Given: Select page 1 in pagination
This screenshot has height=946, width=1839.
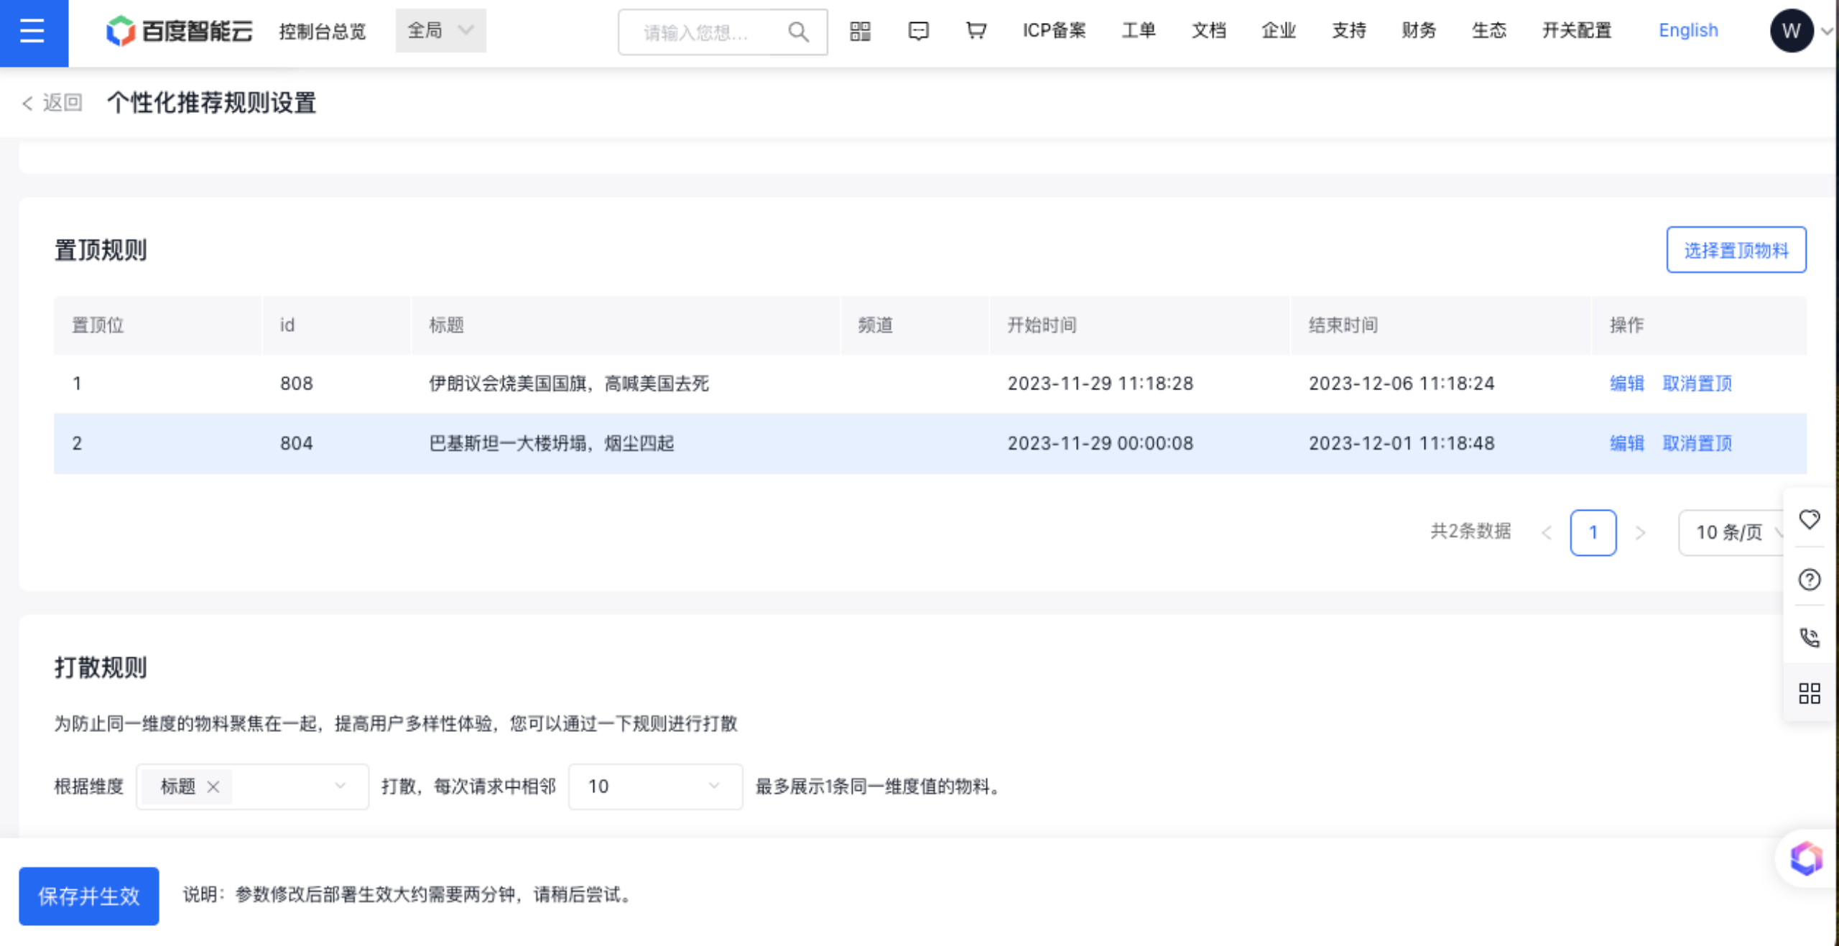Looking at the screenshot, I should pos(1593,532).
